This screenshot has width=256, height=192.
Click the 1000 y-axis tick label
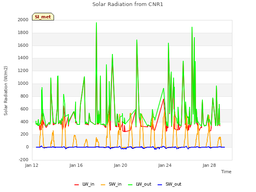pos(23,84)
